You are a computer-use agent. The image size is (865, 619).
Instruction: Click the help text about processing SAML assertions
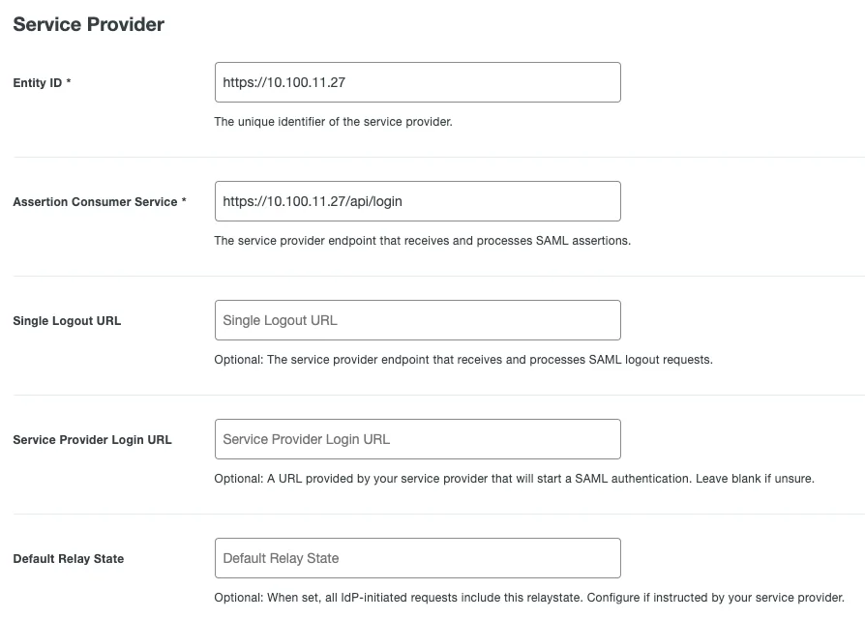(423, 241)
